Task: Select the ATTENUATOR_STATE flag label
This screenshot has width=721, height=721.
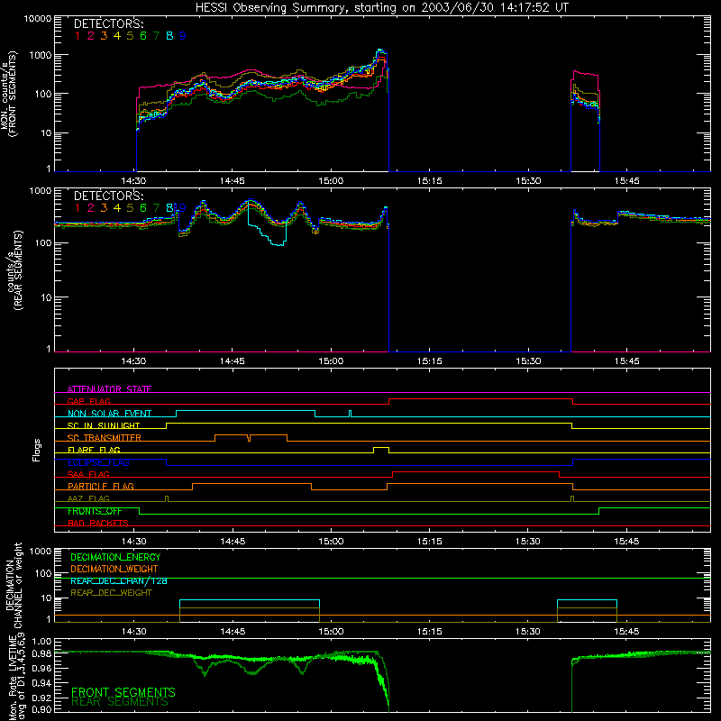Action: tap(109, 389)
